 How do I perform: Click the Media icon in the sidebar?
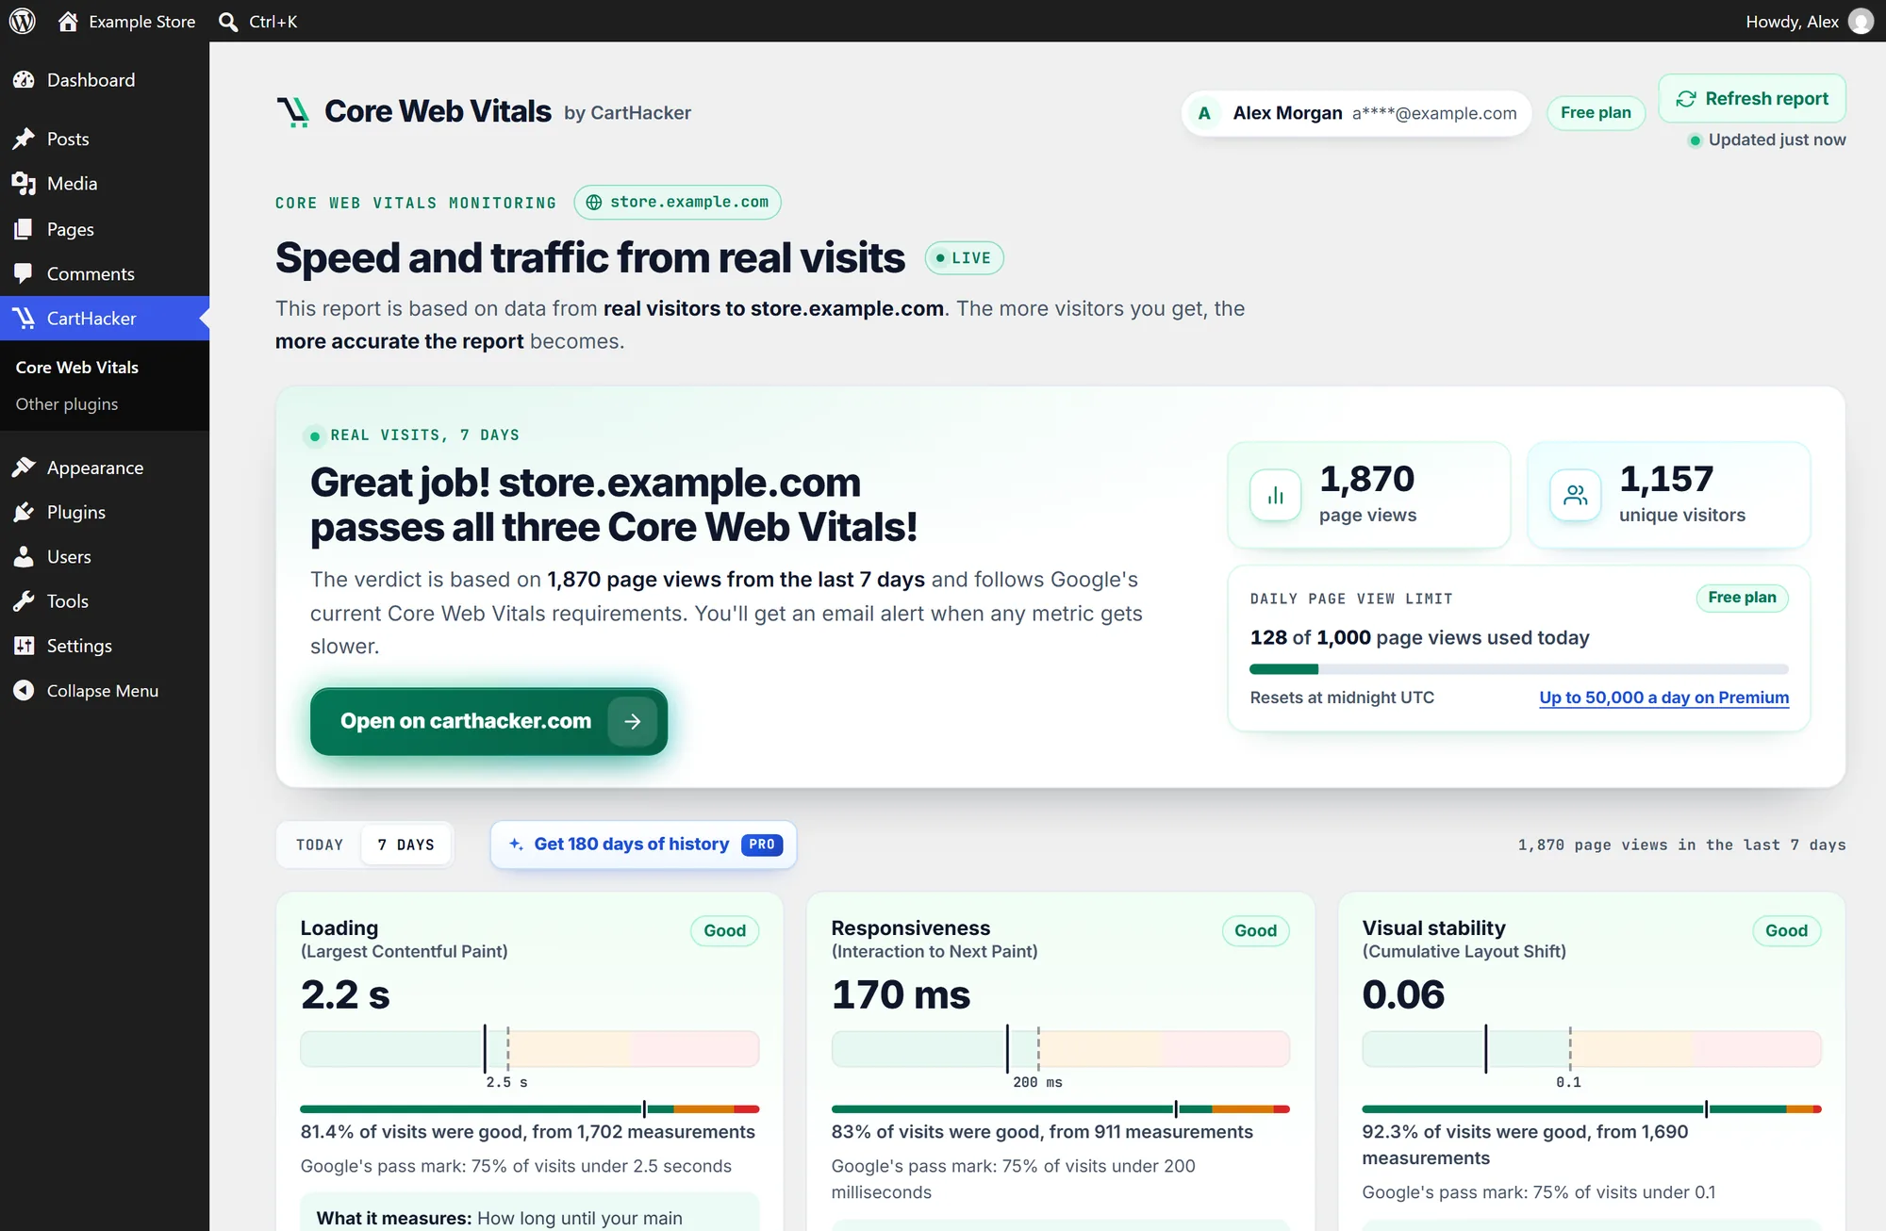tap(24, 184)
